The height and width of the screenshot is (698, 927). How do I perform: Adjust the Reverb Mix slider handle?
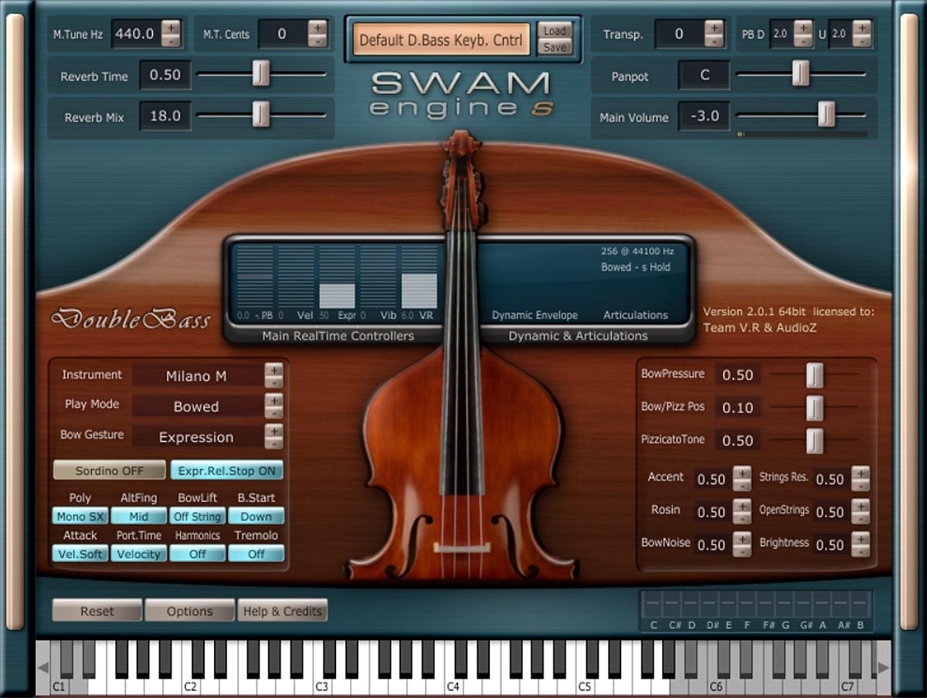[x=262, y=114]
